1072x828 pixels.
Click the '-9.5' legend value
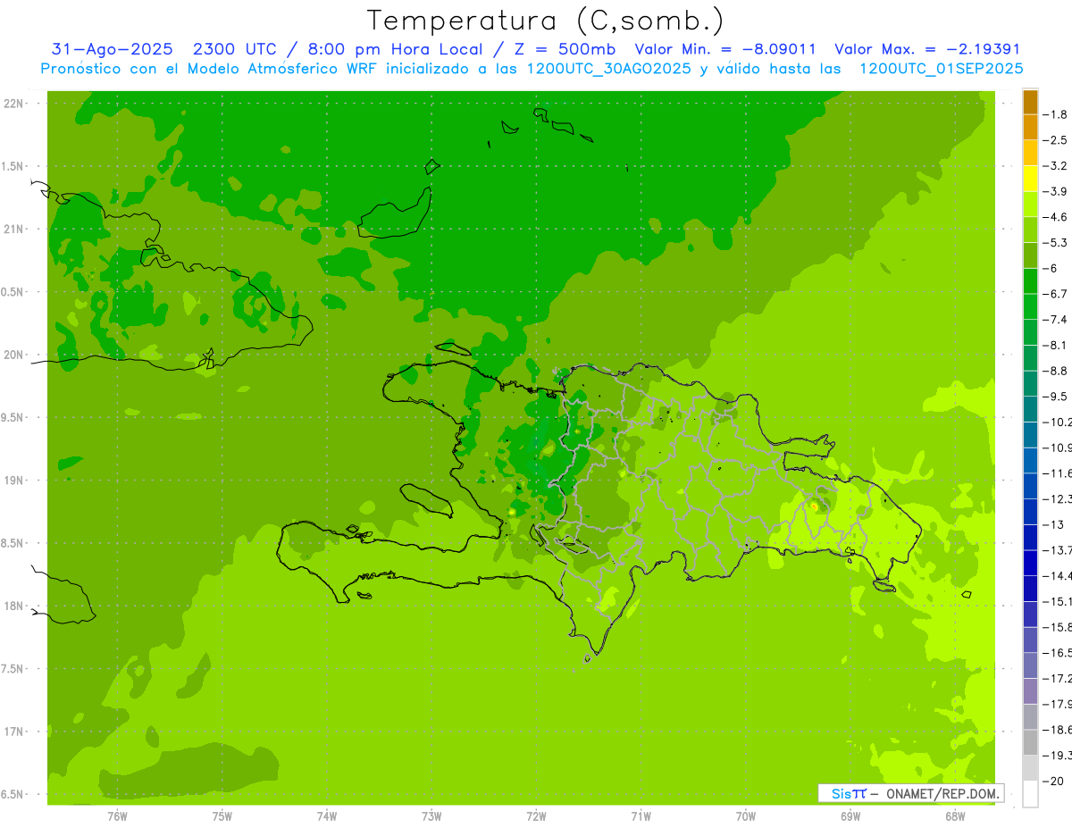coord(1055,397)
